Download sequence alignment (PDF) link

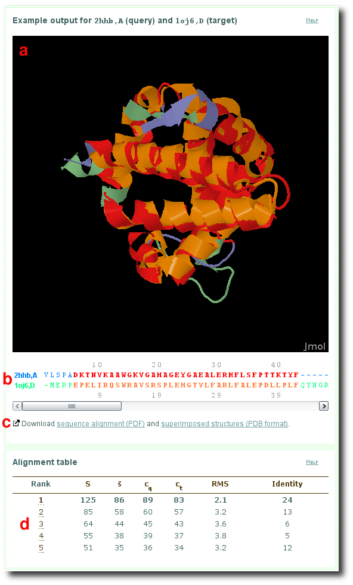click(101, 424)
